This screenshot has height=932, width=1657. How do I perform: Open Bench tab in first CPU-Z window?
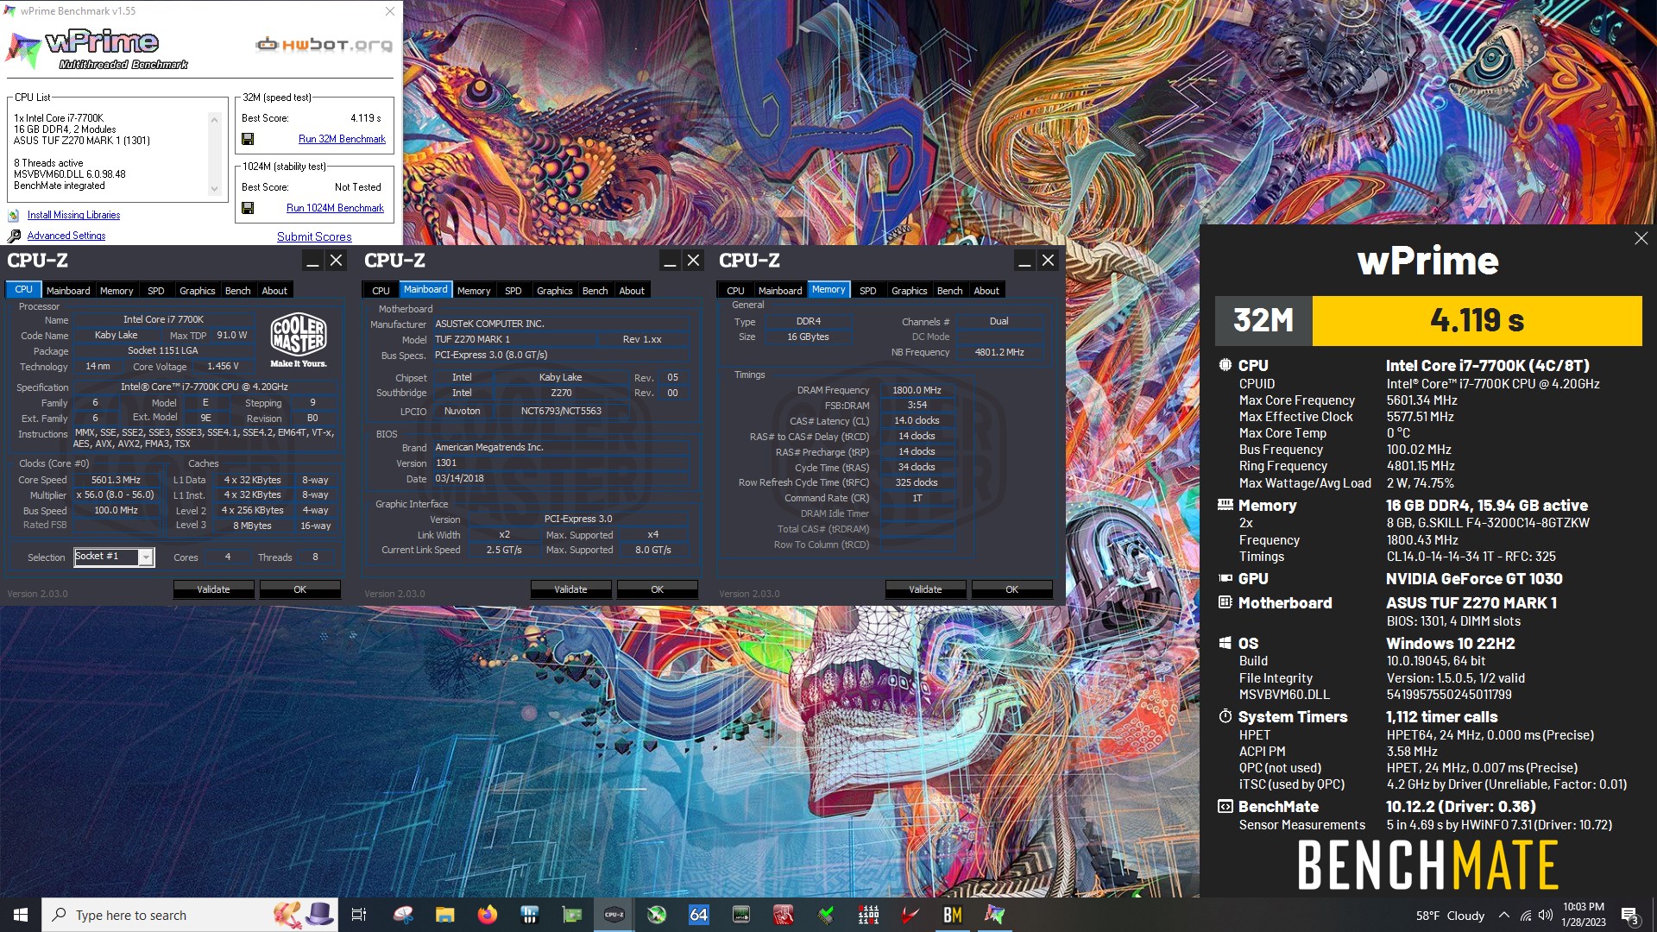click(237, 291)
